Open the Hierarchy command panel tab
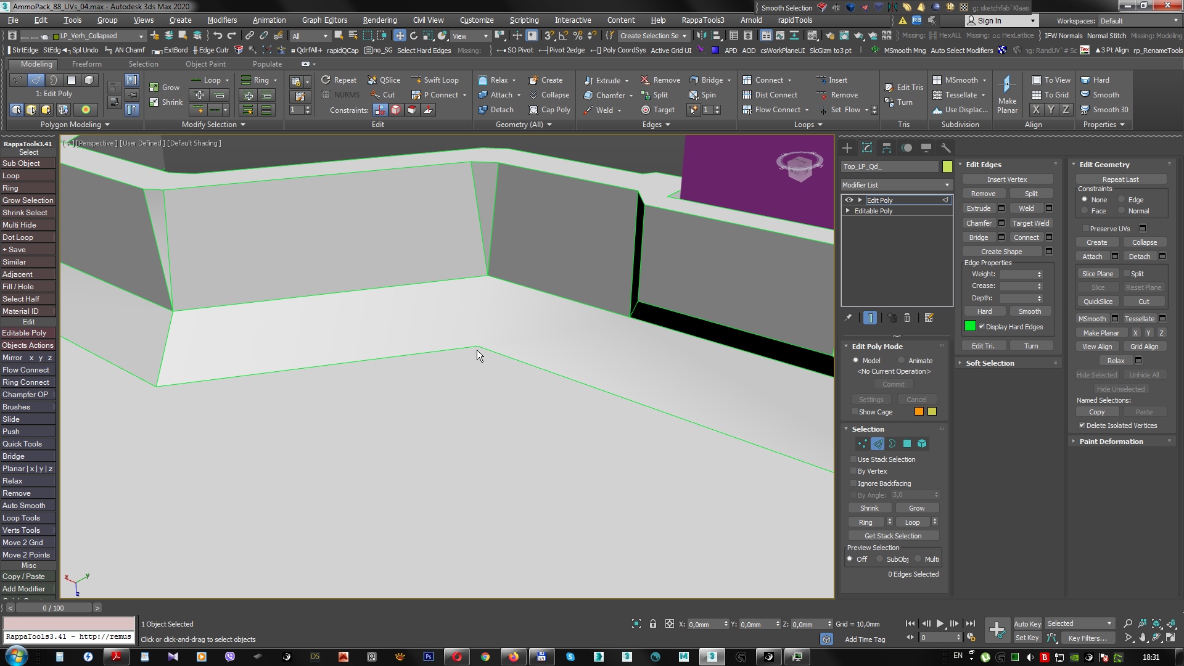 887,148
